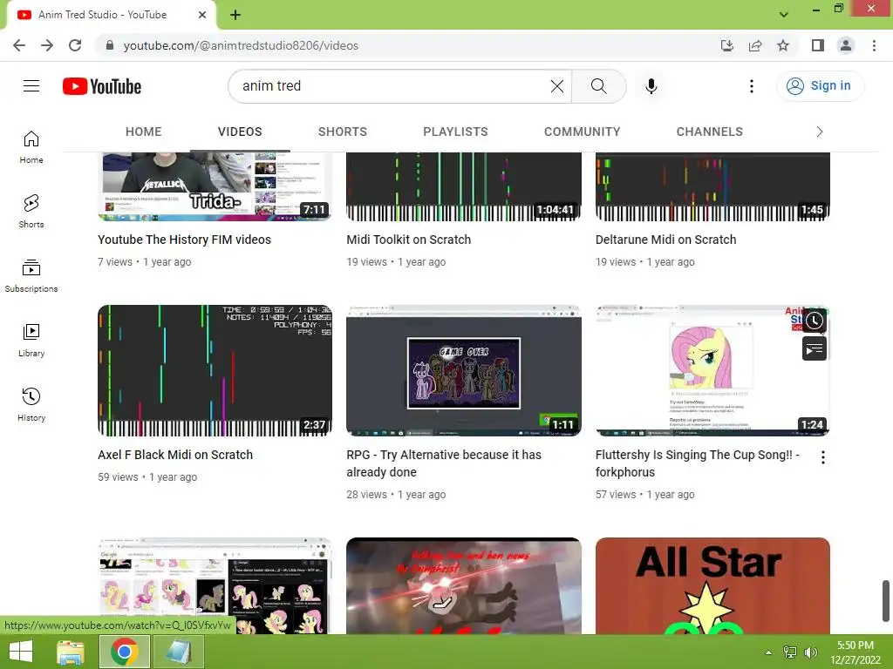Click the network tray icon
893x669 pixels.
(790, 652)
